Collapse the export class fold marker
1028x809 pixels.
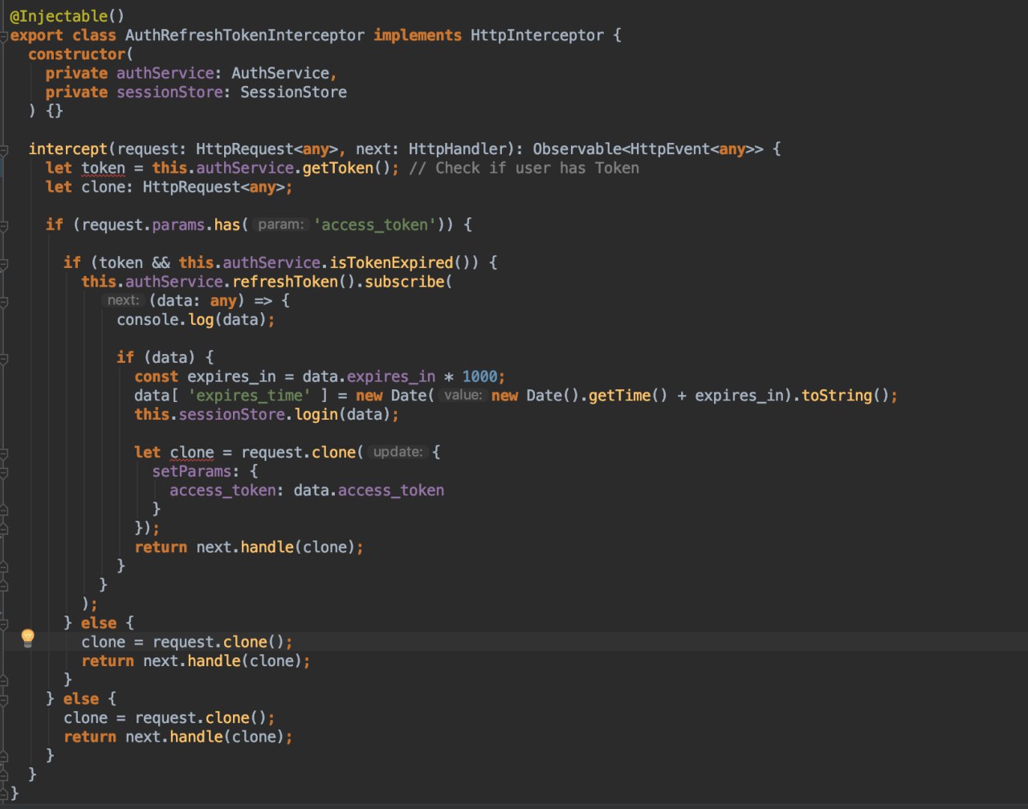[3, 36]
